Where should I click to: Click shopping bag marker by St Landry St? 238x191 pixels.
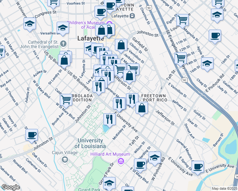click(64, 60)
